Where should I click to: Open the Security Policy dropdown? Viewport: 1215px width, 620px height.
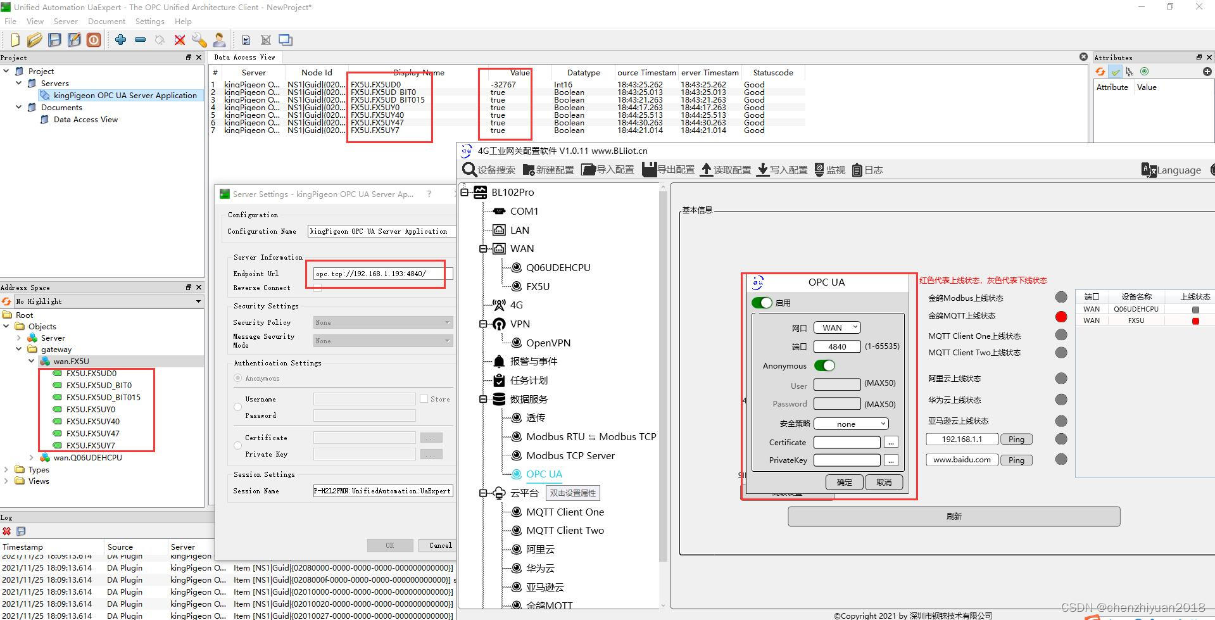pos(383,322)
